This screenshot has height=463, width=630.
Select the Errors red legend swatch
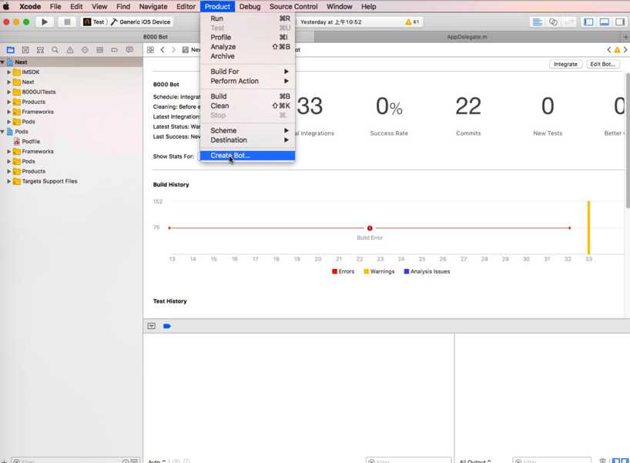335,271
